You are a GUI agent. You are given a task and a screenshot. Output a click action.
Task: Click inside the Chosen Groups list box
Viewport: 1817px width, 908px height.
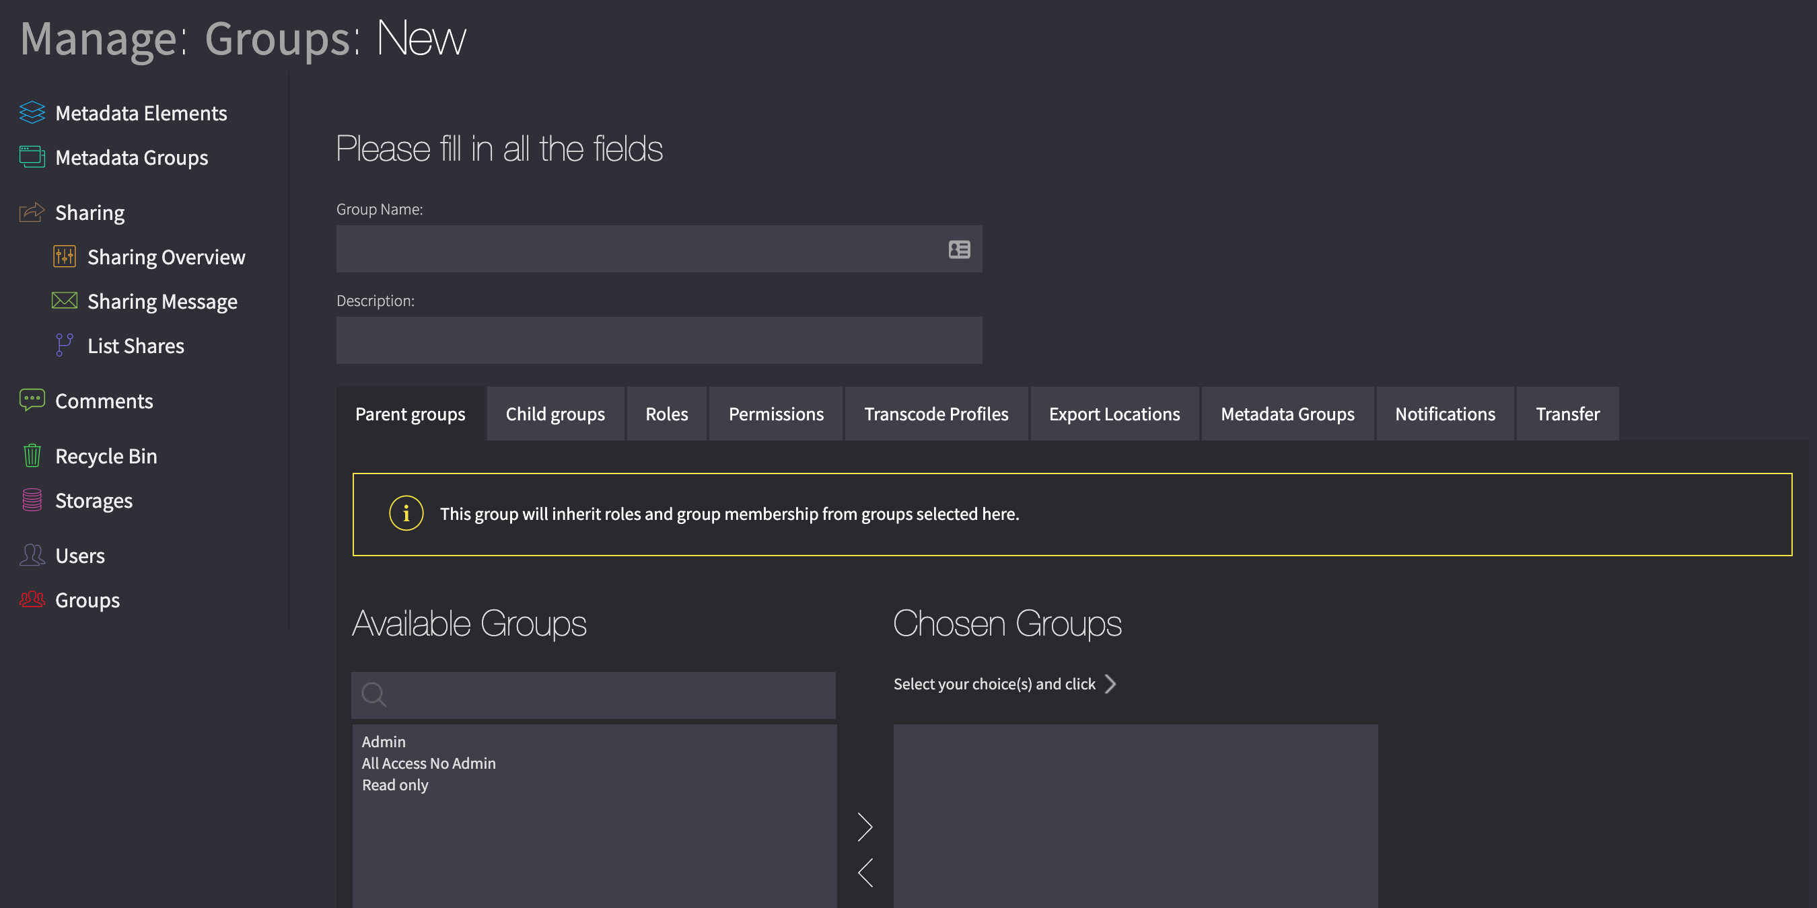1135,816
